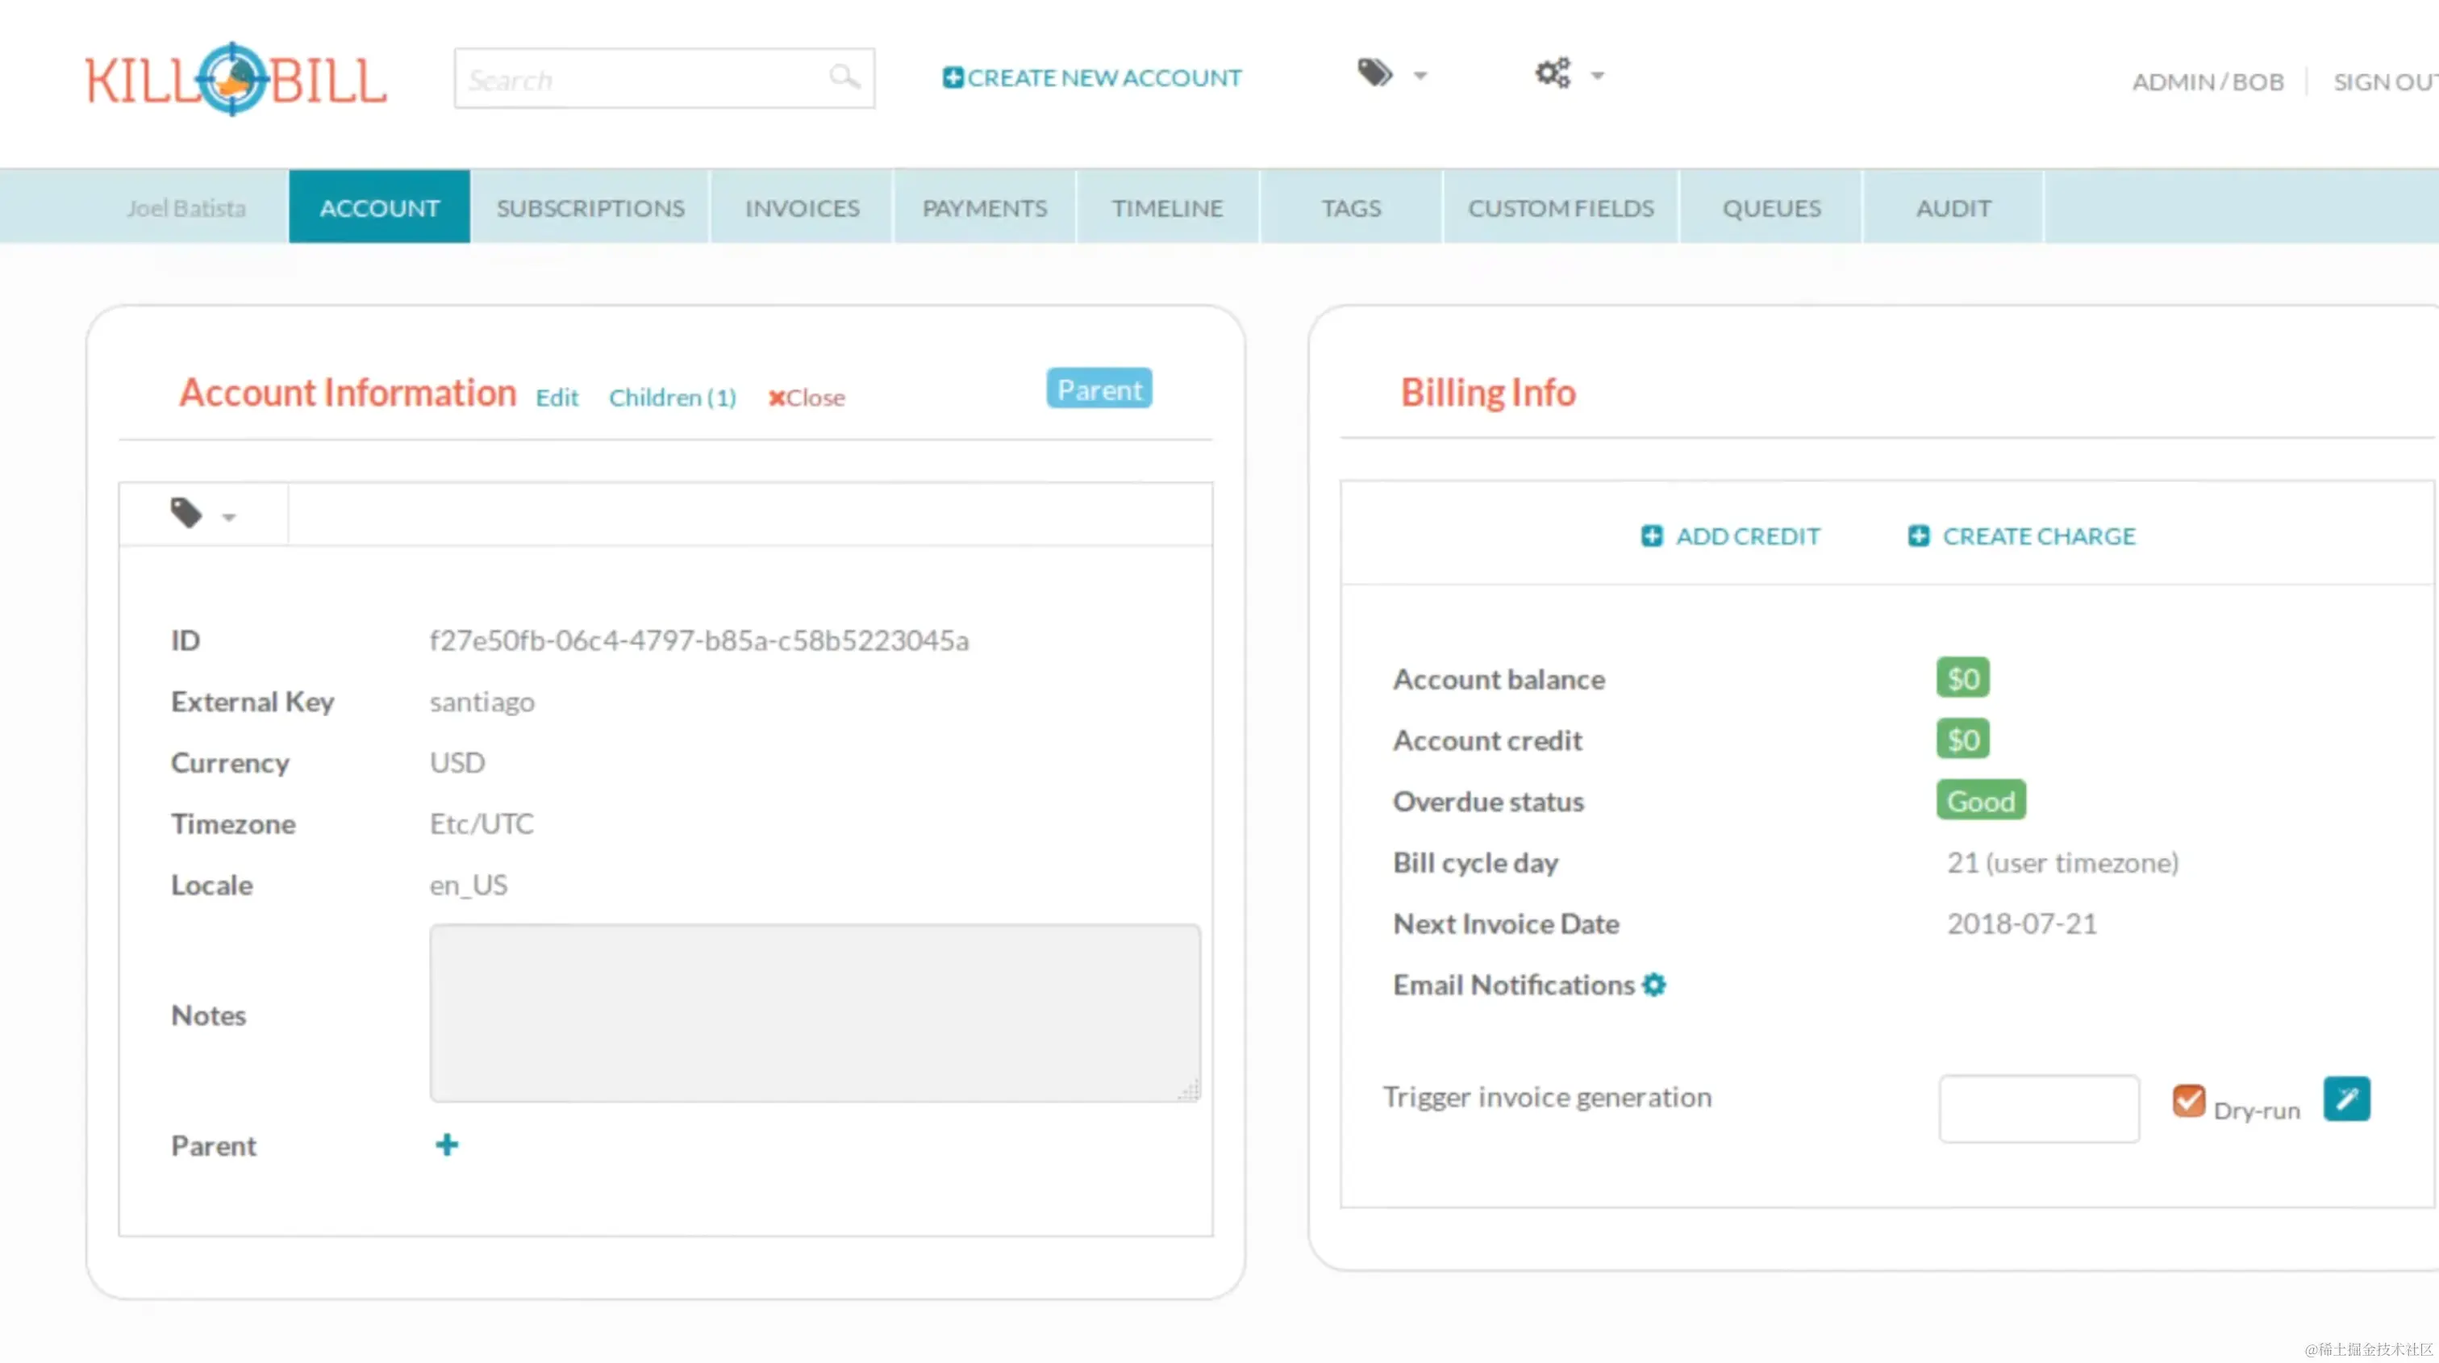
Task: Go to the Timeline tab
Action: coord(1167,208)
